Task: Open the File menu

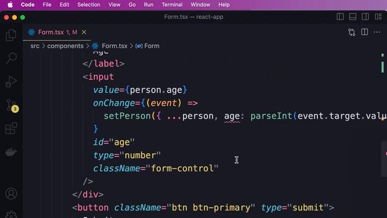Action: tap(47, 5)
